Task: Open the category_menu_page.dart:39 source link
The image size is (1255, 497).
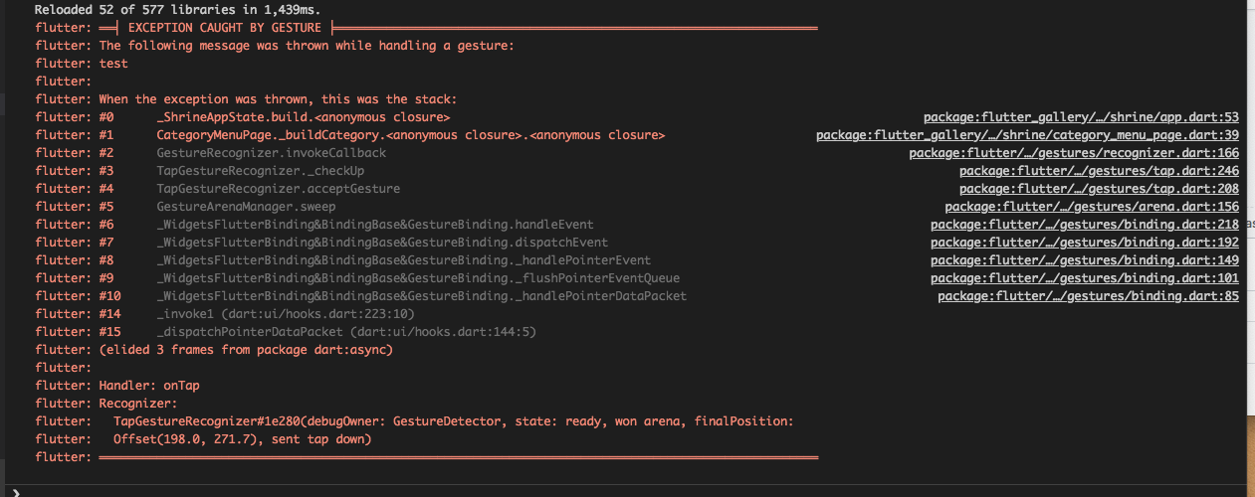Action: (1027, 135)
